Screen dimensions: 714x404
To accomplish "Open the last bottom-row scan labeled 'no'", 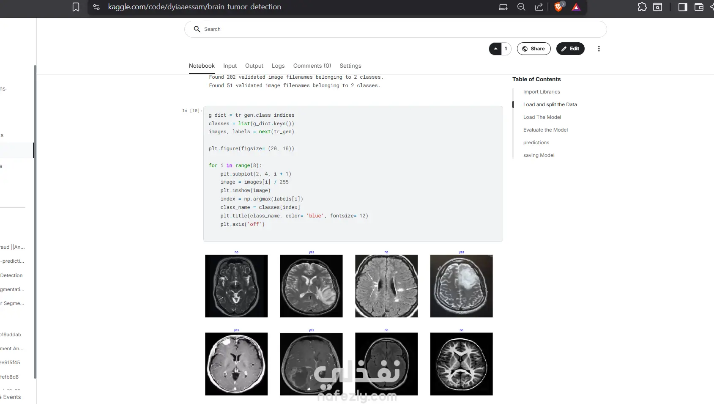I will click(x=461, y=364).
